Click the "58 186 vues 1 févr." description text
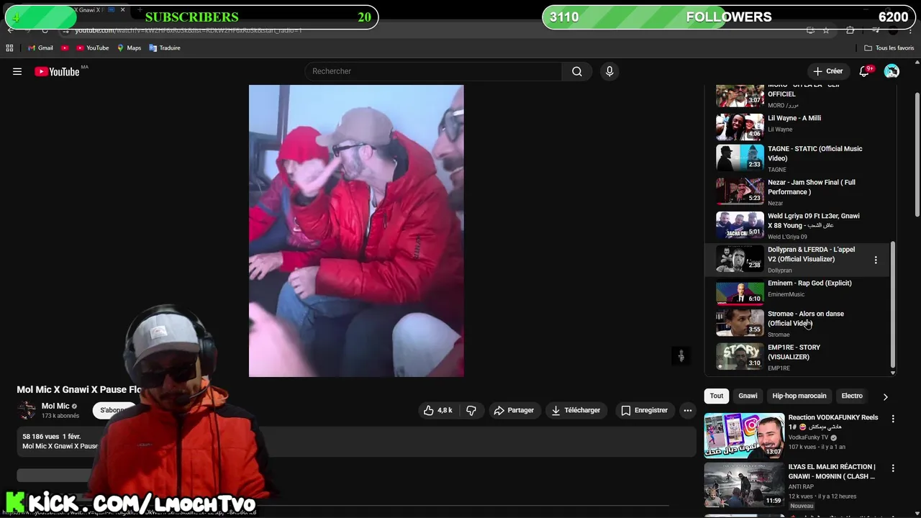The image size is (921, 518). [x=51, y=437]
